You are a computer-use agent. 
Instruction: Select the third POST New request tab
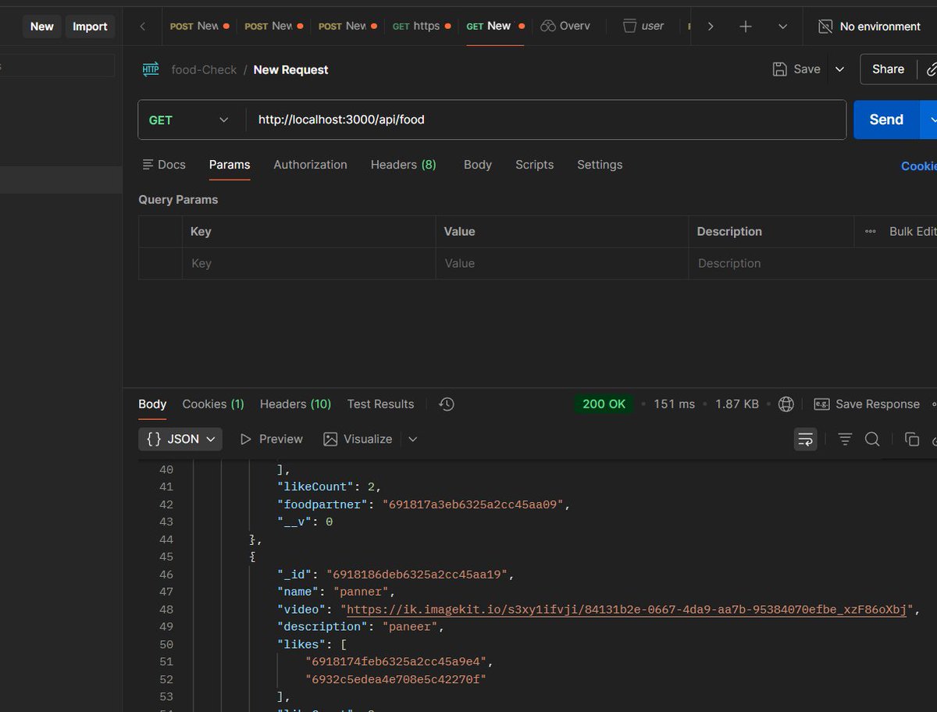pyautogui.click(x=347, y=27)
